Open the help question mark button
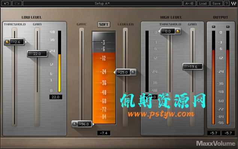238x149 pixels. coord(227,3)
